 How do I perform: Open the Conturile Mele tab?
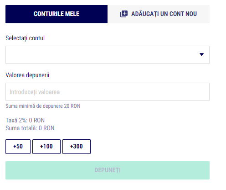click(x=56, y=14)
